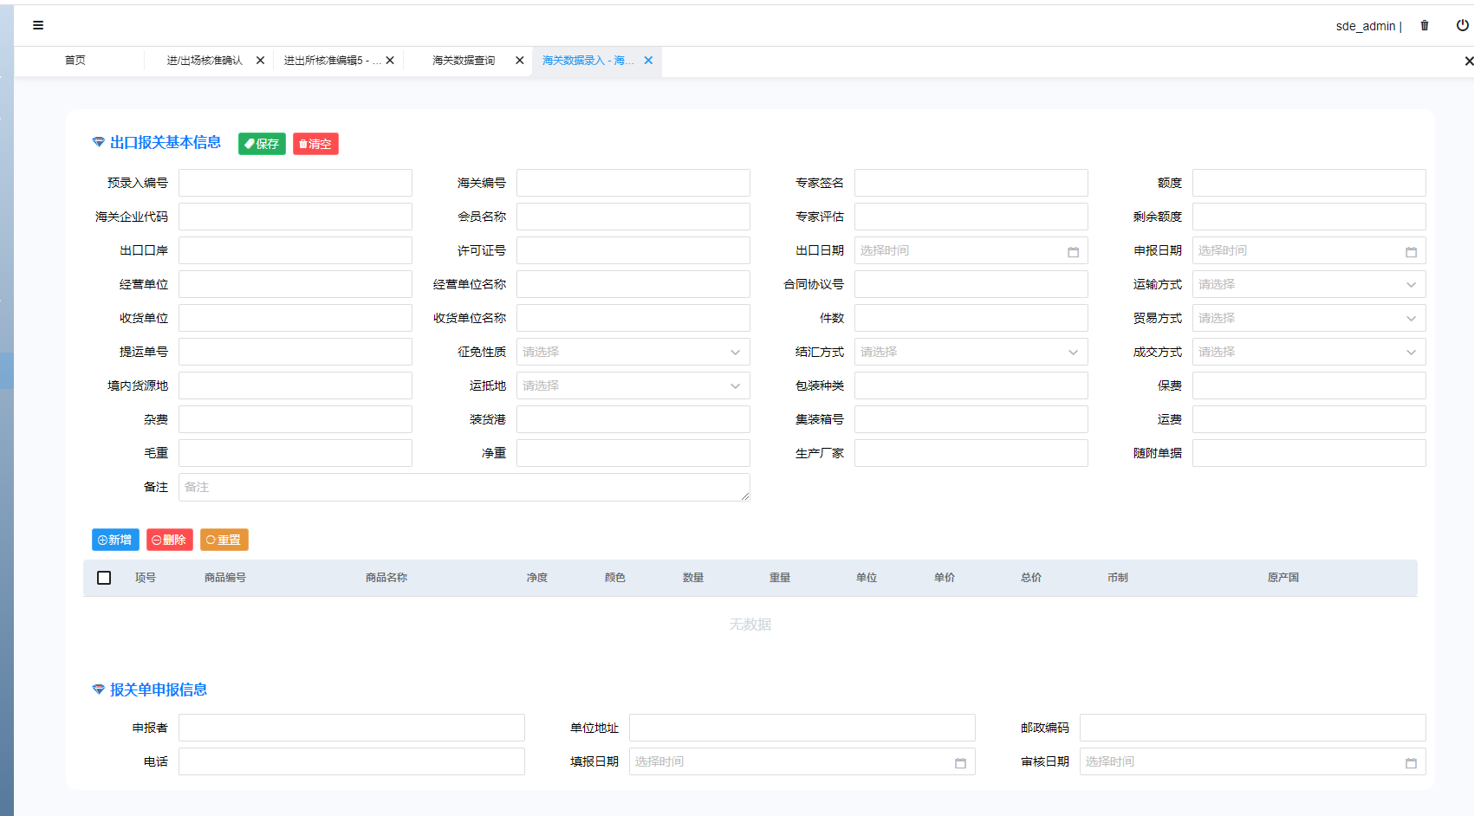Focus the 合同协议号 input field
The width and height of the screenshot is (1474, 816).
click(x=971, y=284)
